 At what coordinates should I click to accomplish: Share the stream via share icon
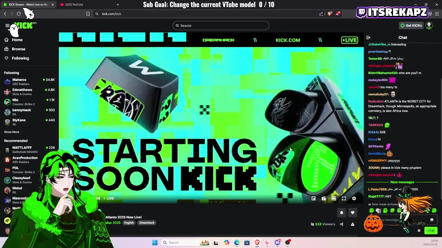click(x=342, y=224)
